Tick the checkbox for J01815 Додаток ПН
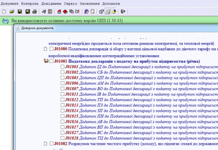Screen dimensions: 218x150 pos(62,116)
